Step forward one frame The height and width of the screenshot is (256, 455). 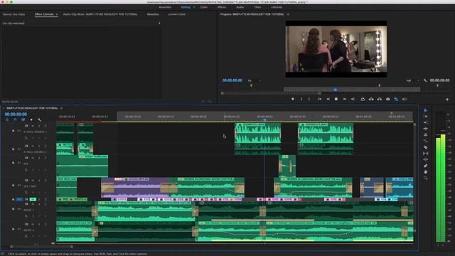(344, 100)
